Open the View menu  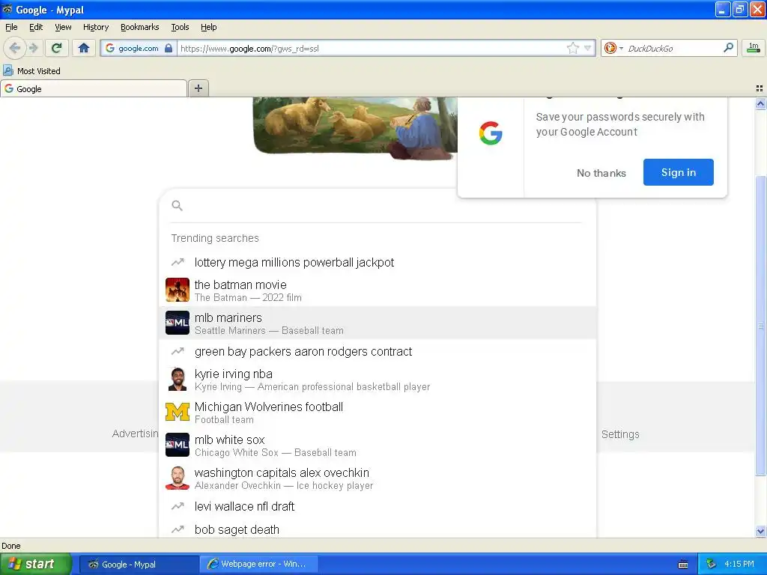click(x=63, y=27)
